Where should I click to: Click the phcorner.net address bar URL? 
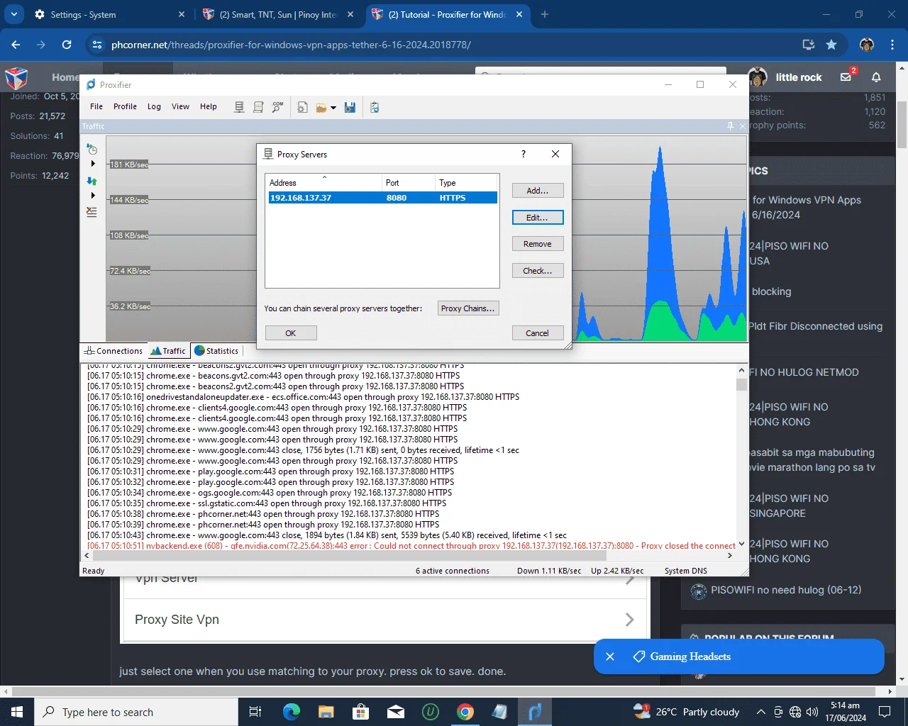[x=291, y=45]
